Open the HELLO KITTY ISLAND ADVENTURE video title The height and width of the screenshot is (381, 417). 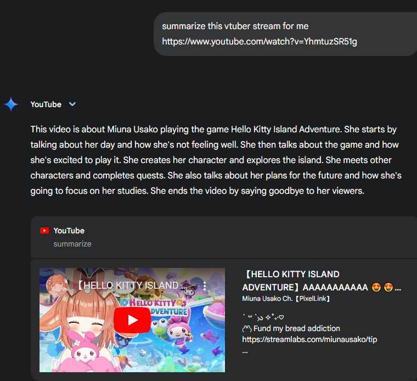(322, 281)
